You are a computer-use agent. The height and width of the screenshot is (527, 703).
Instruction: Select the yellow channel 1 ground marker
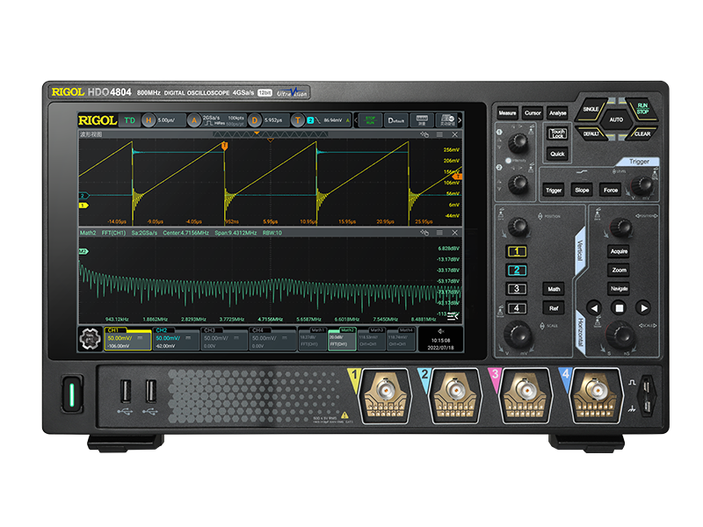83,206
